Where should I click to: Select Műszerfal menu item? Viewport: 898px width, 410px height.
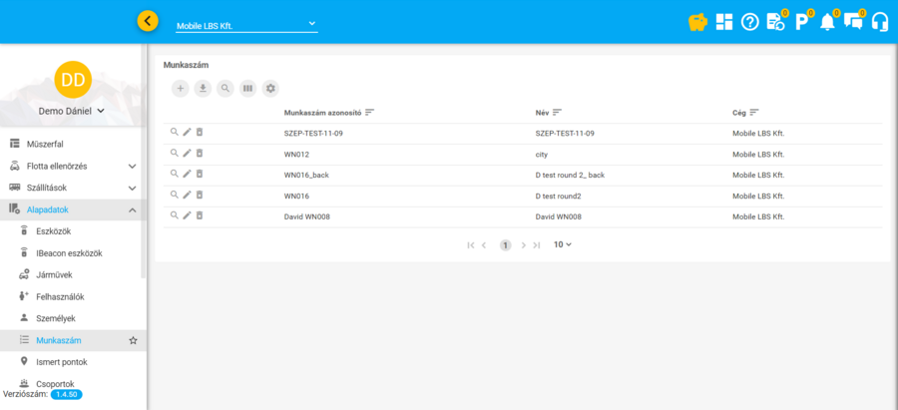coord(44,144)
